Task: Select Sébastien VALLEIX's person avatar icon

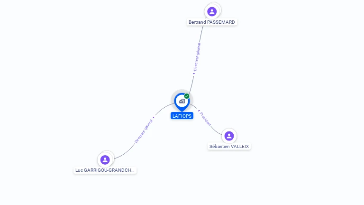Action: [x=229, y=136]
